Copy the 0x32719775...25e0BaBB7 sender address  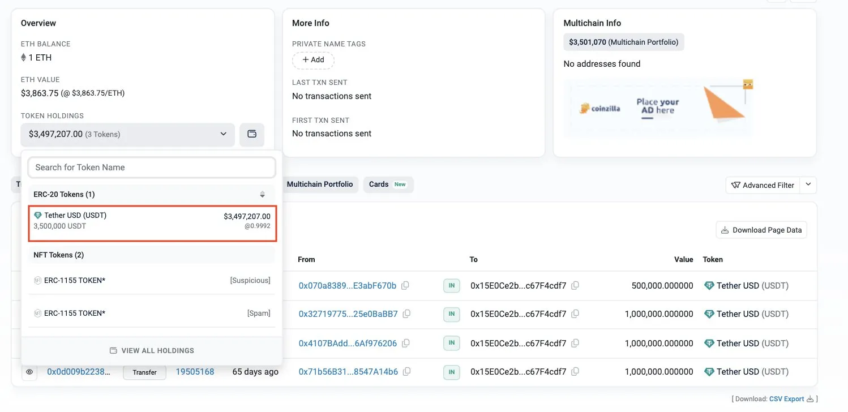point(406,314)
